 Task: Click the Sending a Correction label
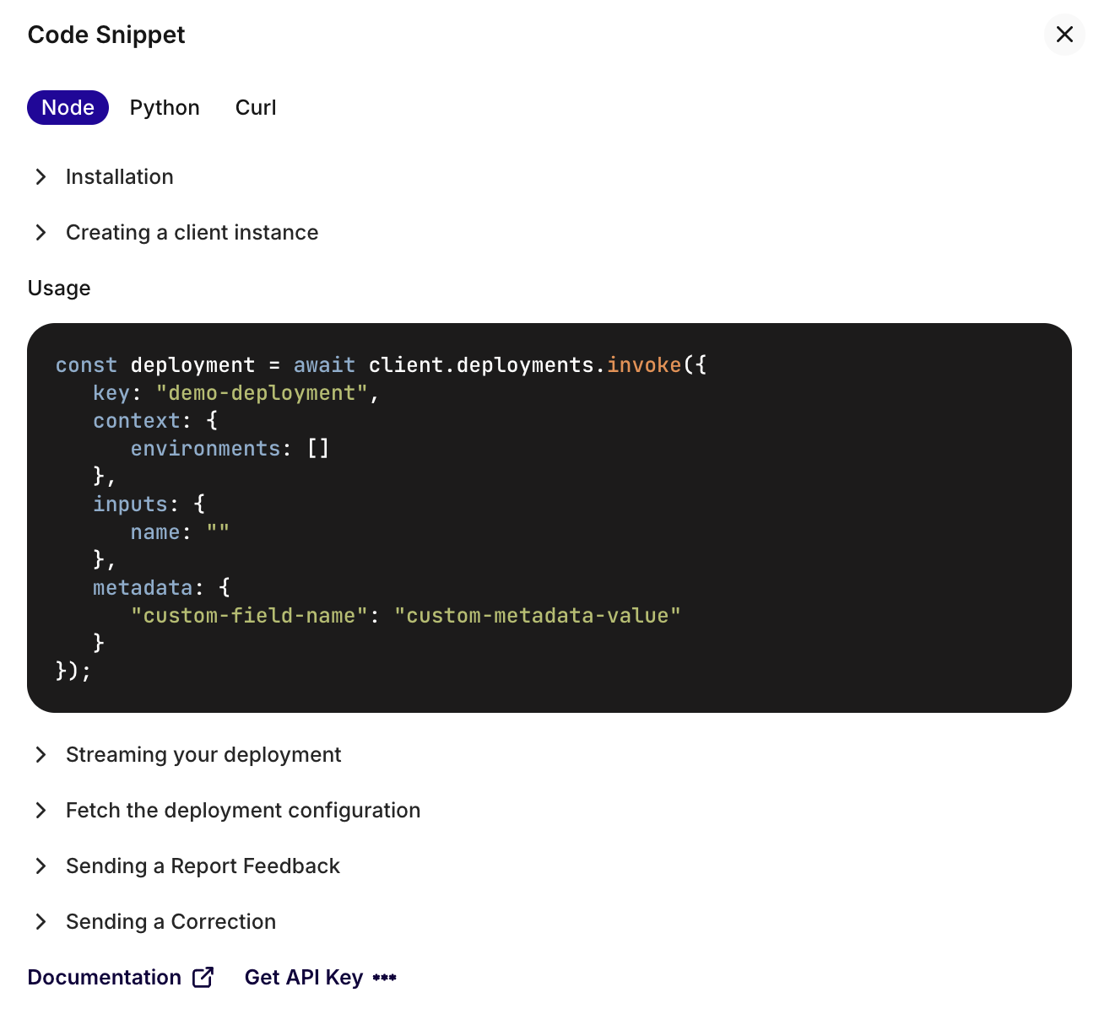point(171,921)
